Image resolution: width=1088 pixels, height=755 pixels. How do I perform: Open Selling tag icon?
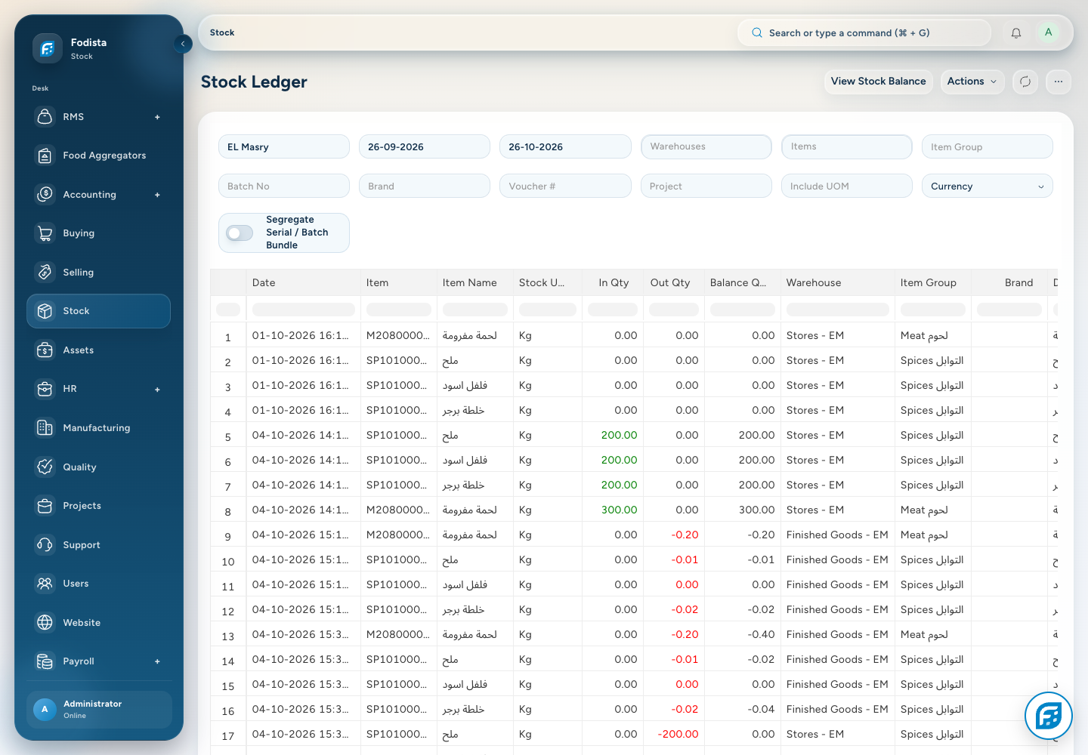[x=45, y=273]
